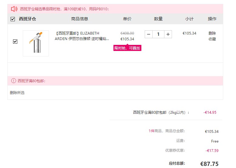Open the Elizabeth Arden product thumbnail
Image resolution: width=236 pixels, height=168 pixels.
[36, 43]
